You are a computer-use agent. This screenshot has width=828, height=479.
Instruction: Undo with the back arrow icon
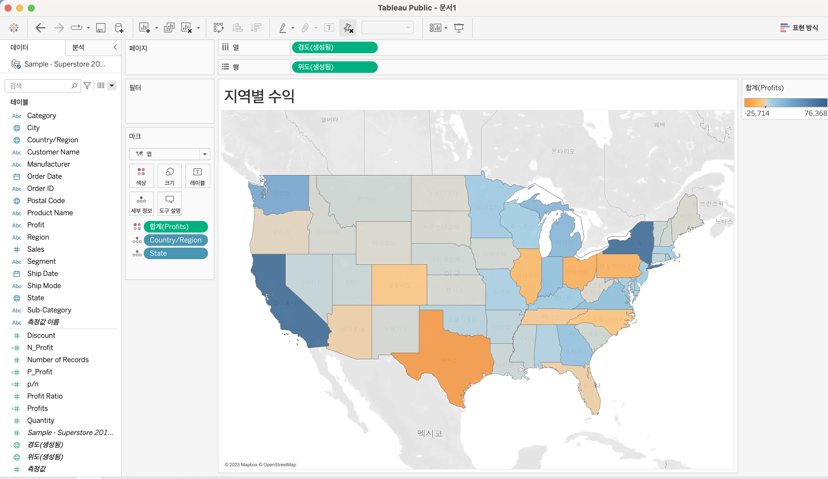(x=40, y=28)
